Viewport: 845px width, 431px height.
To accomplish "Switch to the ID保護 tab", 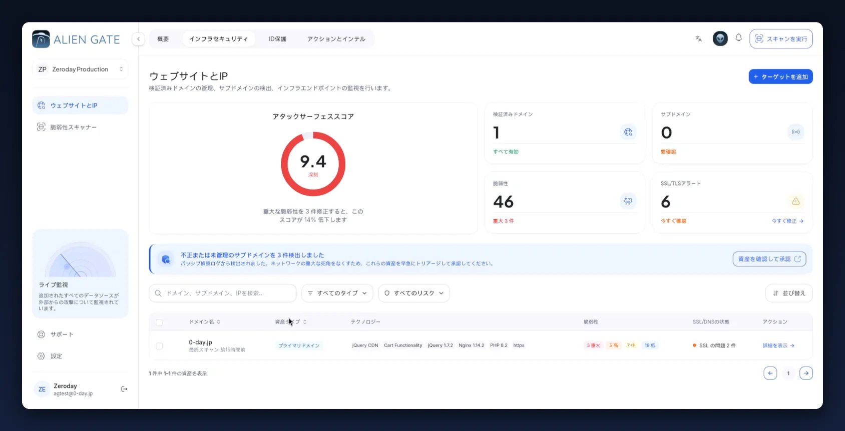I will [x=277, y=39].
